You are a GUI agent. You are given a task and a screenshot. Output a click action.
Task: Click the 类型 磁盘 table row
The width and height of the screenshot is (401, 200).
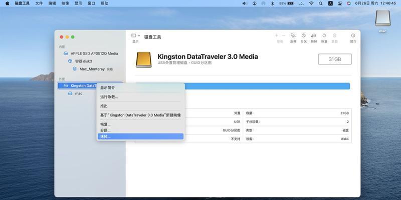298,130
